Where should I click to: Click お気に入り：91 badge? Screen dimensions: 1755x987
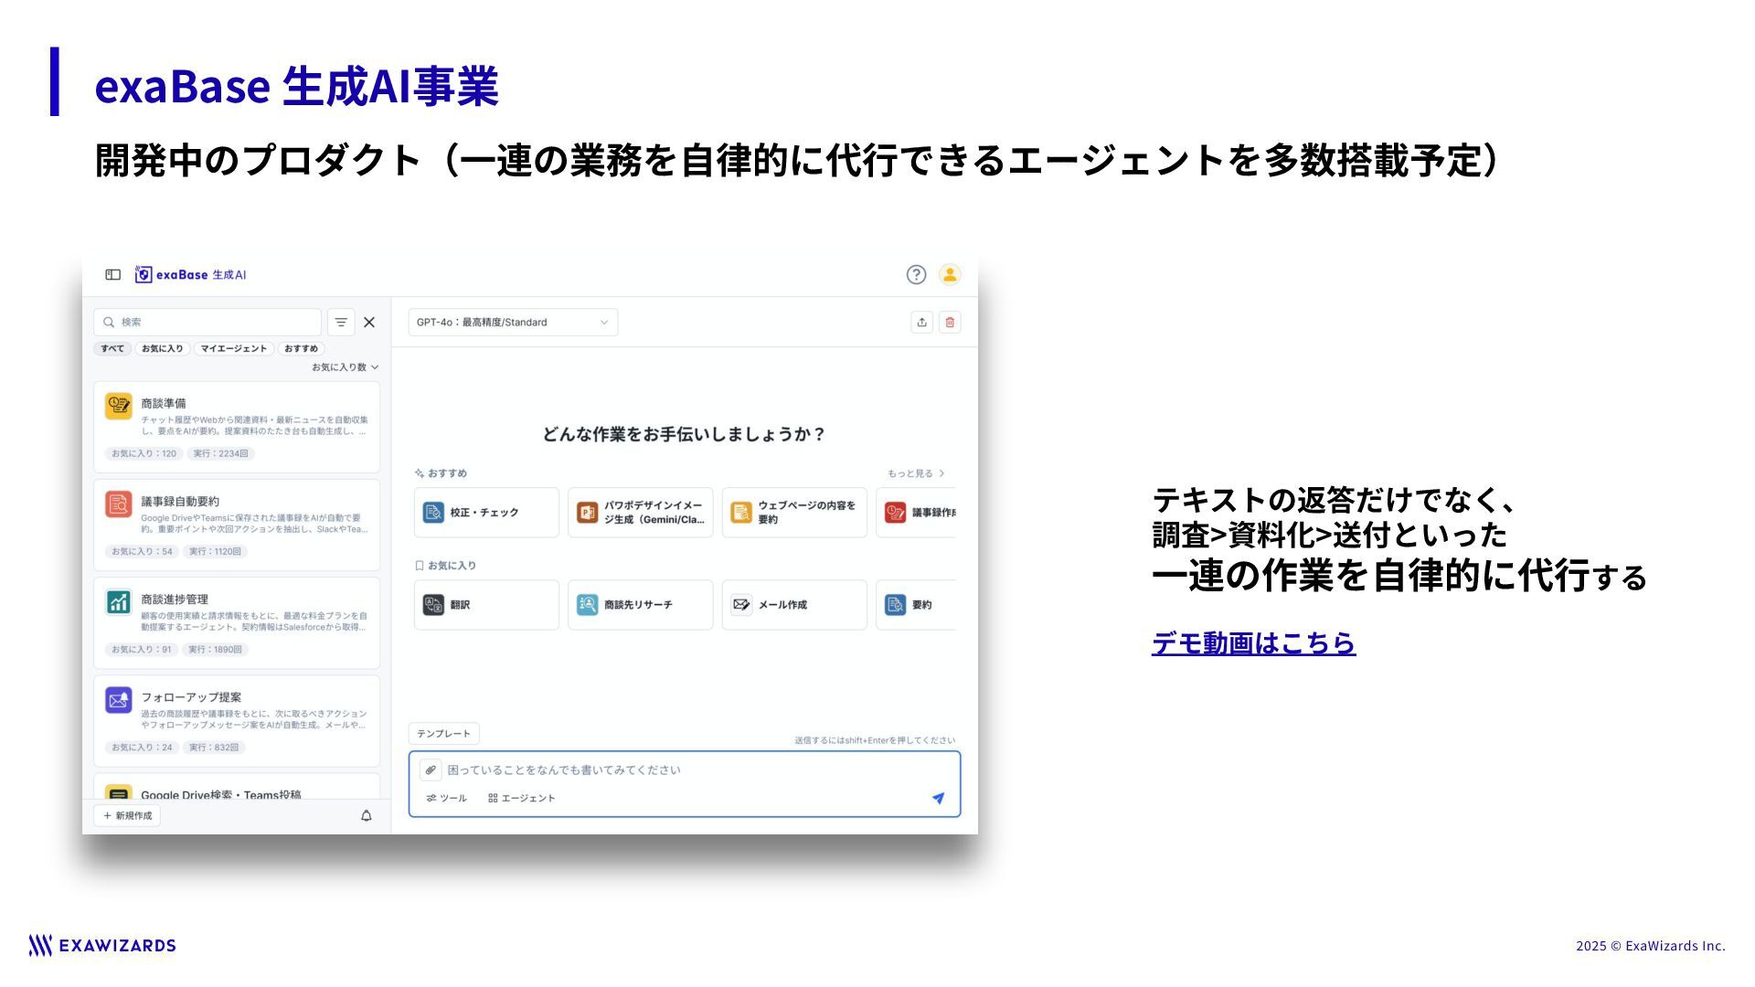click(142, 650)
